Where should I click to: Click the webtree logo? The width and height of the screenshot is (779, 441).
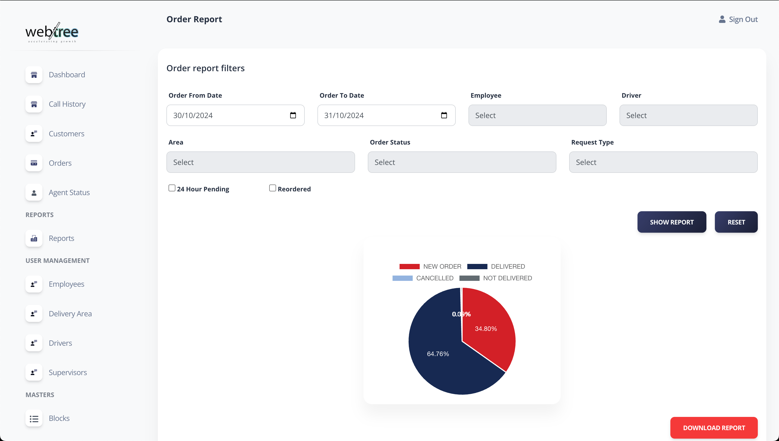pyautogui.click(x=52, y=32)
